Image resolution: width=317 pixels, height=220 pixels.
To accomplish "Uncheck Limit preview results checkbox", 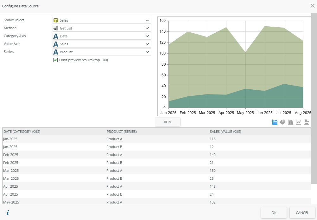I will click(x=55, y=60).
